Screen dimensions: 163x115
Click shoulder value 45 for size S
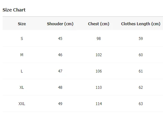(x=60, y=38)
